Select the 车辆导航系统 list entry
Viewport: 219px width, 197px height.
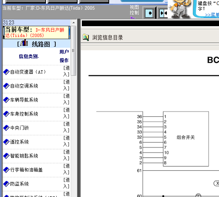click(24, 100)
